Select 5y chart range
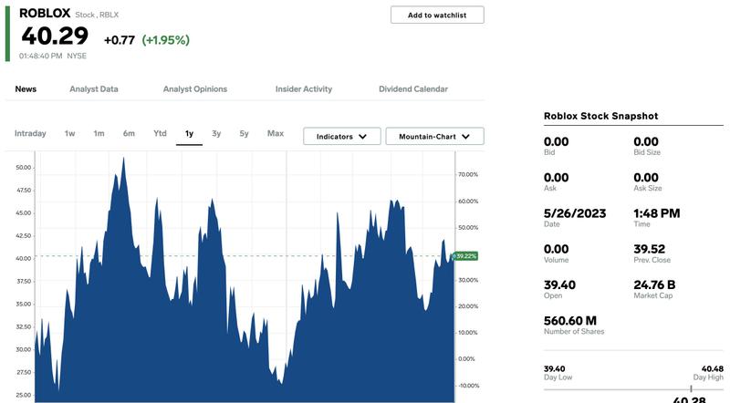730x403 pixels. pos(244,133)
